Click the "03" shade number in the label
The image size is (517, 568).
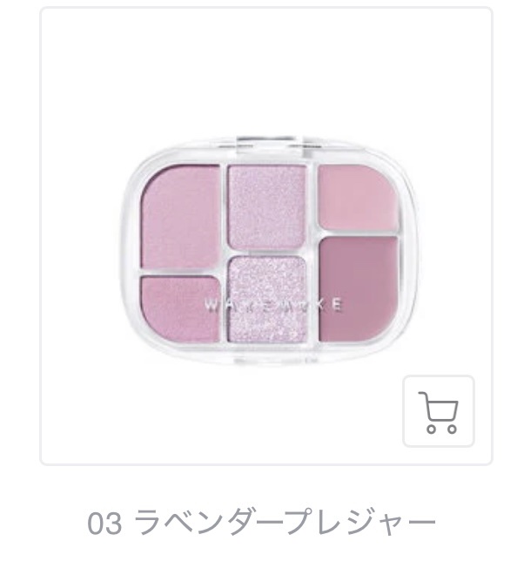point(104,524)
